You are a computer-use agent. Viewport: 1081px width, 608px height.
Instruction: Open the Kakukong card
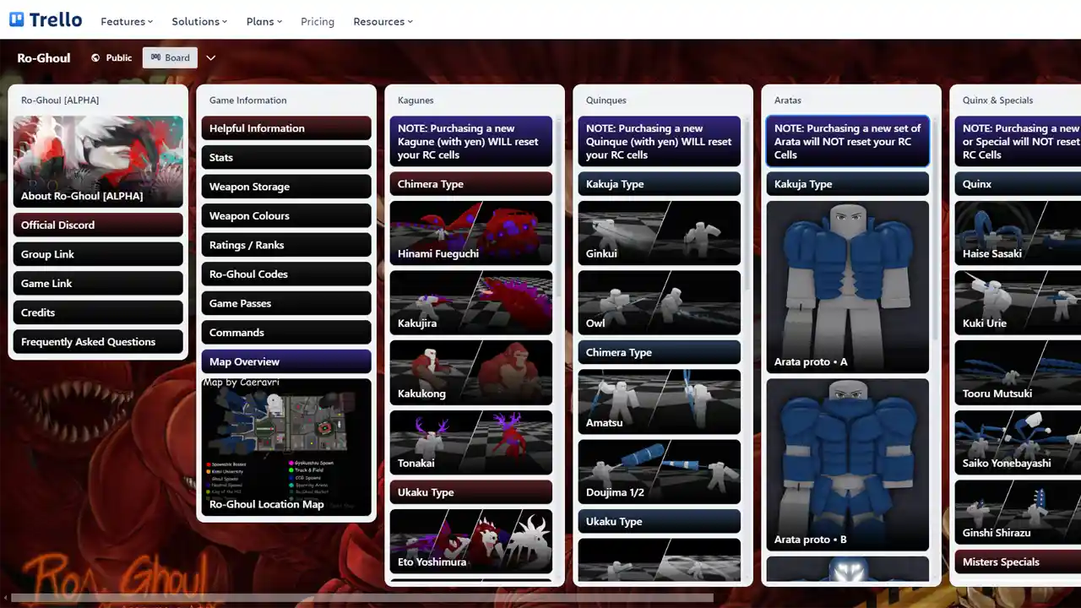click(x=471, y=372)
